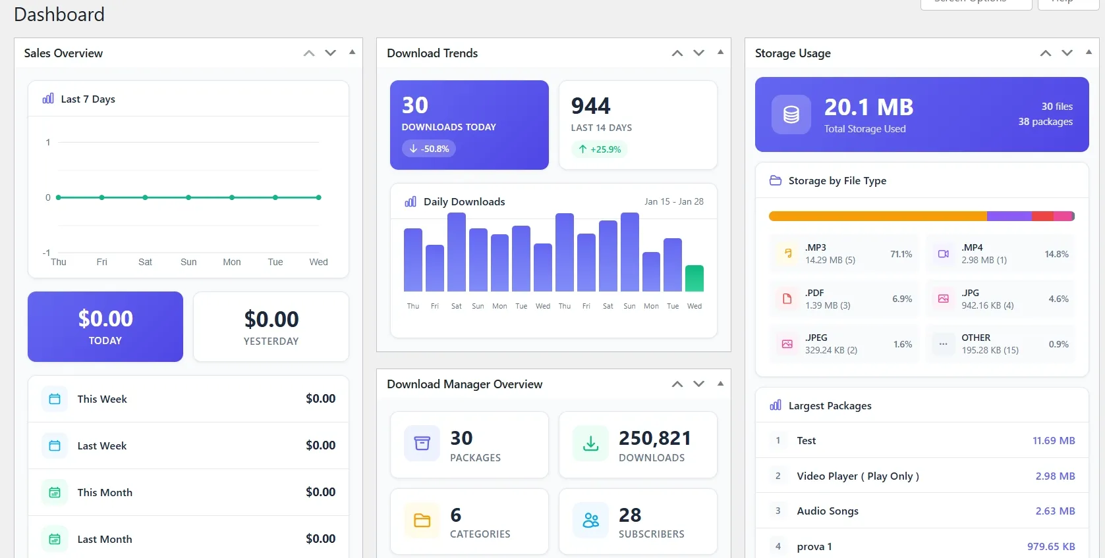Click the Last Week calendar icon
This screenshot has width=1105, height=558.
55,445
